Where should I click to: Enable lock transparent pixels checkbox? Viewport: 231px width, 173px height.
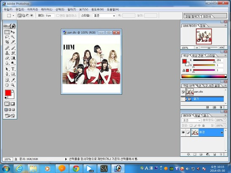(x=191, y=125)
